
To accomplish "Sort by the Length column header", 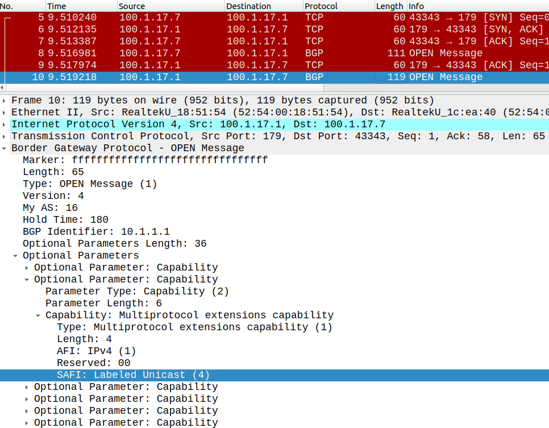I will [x=391, y=6].
